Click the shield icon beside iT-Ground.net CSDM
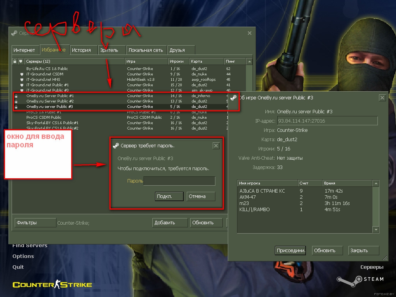 pyautogui.click(x=22, y=74)
